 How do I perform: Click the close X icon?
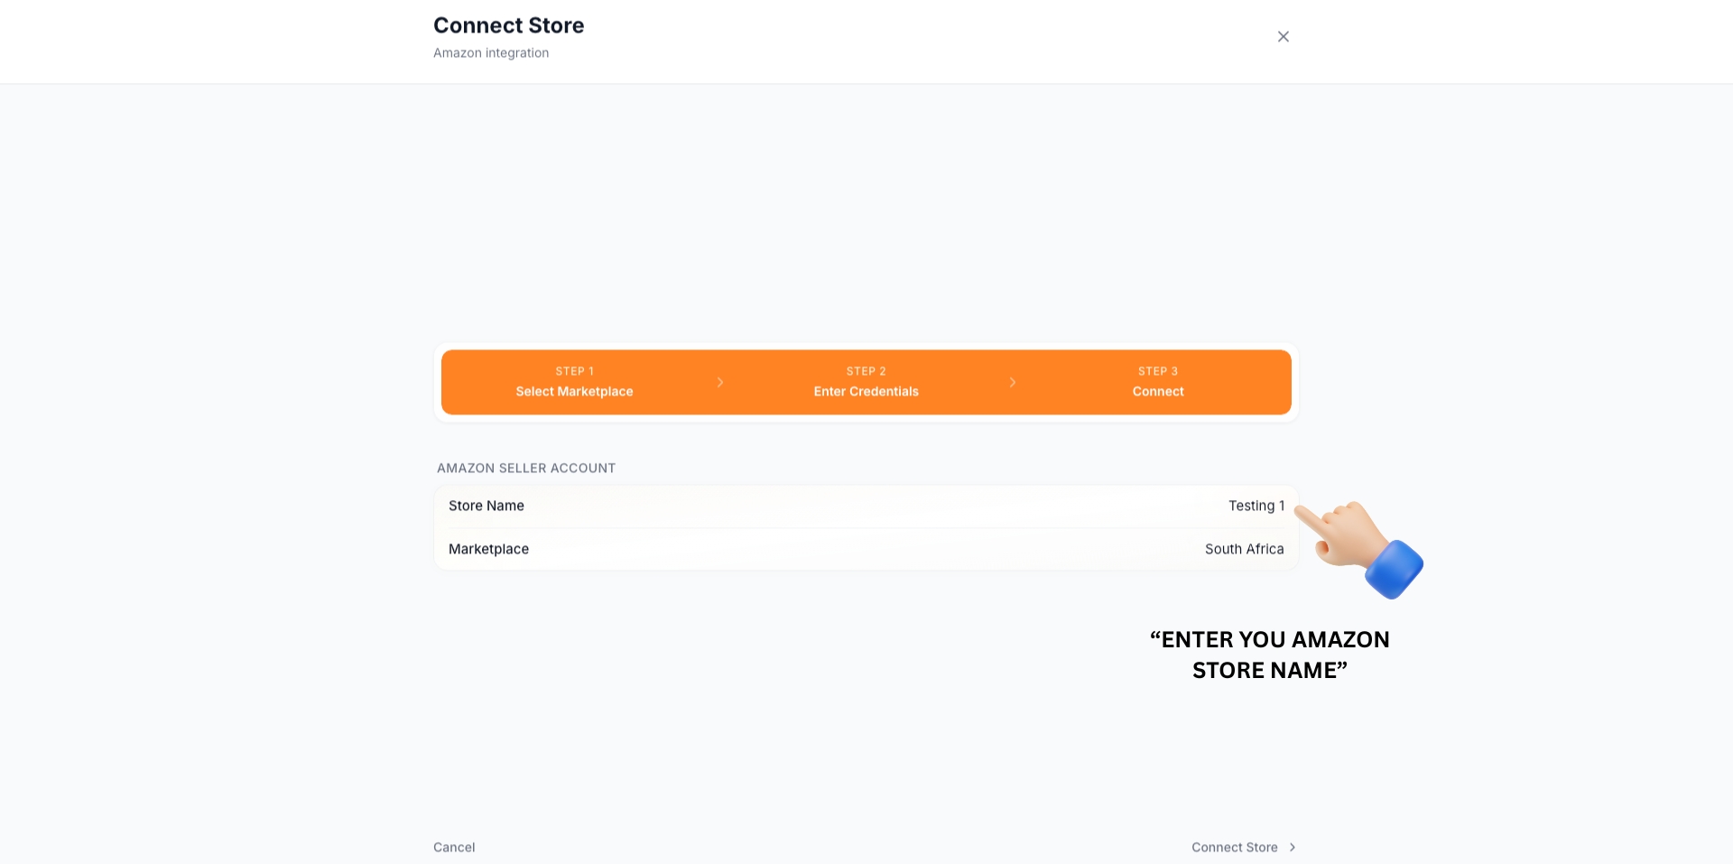1283,36
